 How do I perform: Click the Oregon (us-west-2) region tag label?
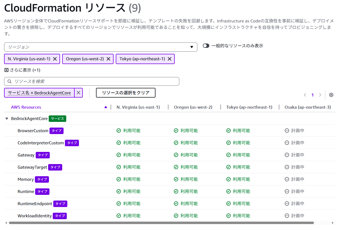[x=85, y=59]
